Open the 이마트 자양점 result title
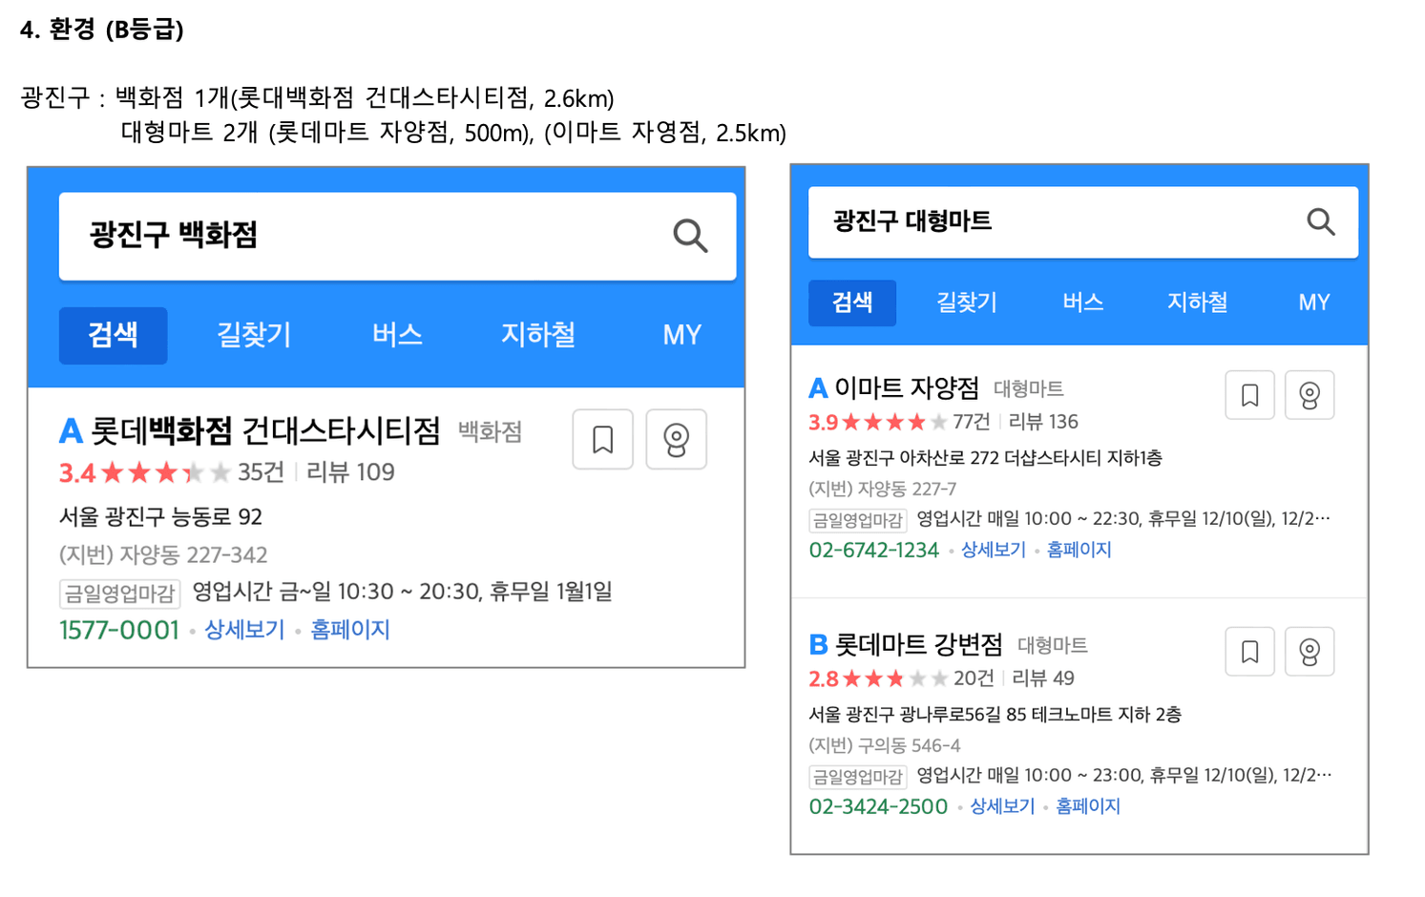The height and width of the screenshot is (897, 1425). pyautogui.click(x=907, y=387)
